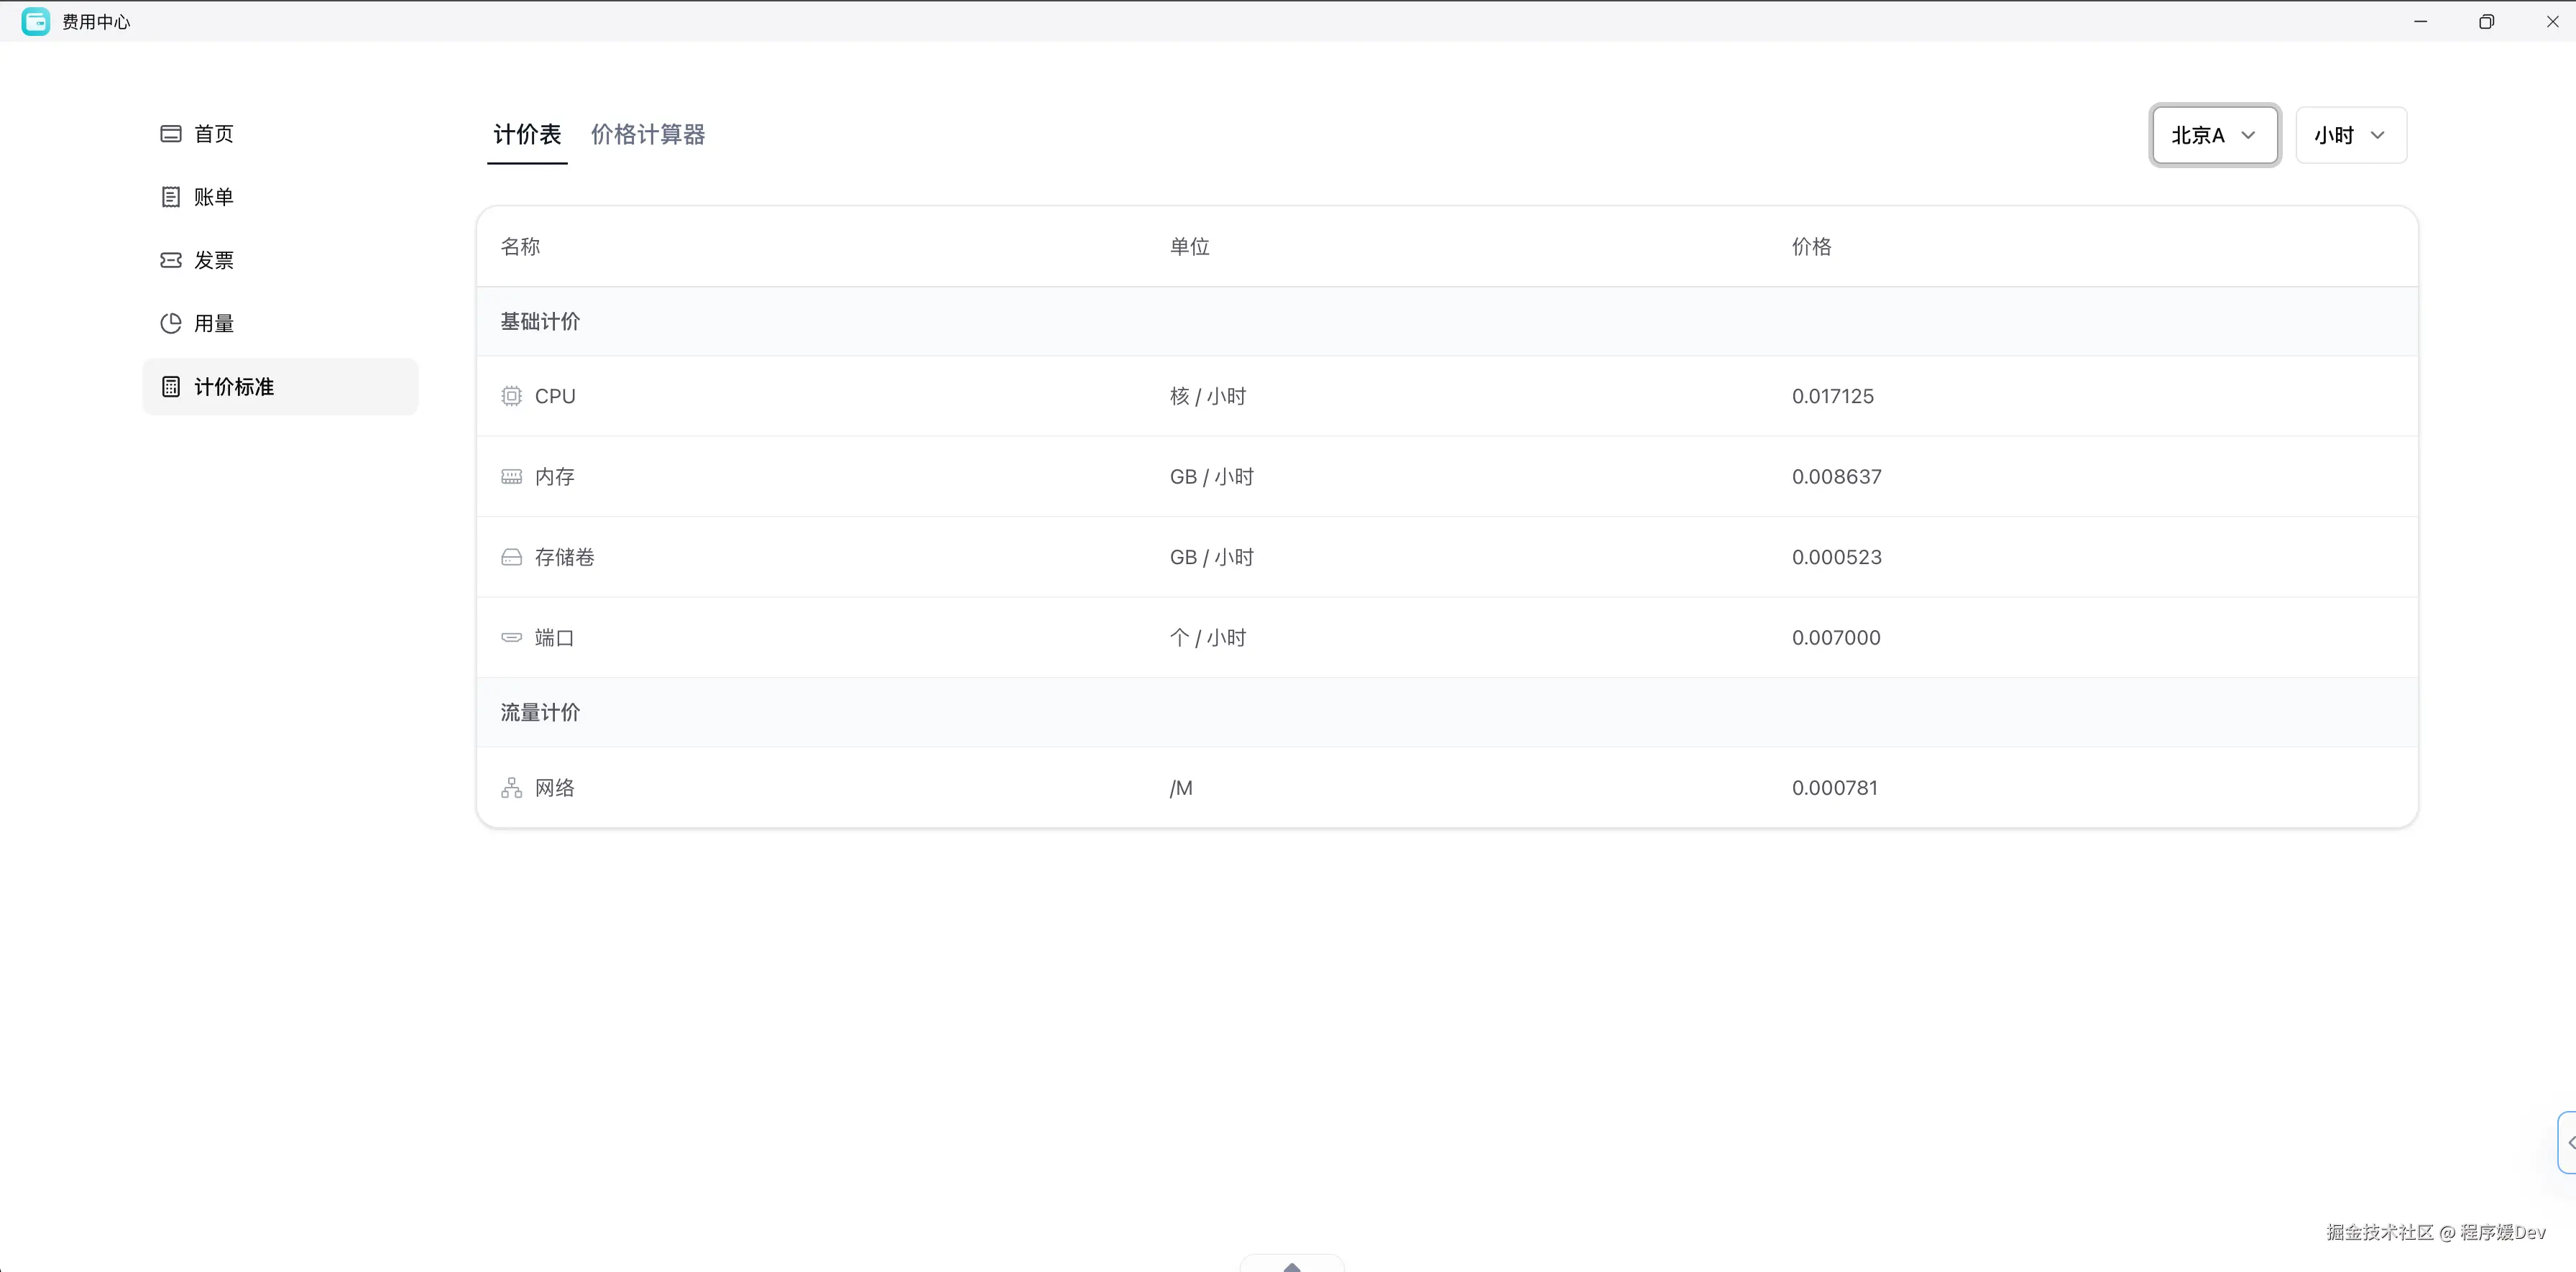Click the CPU chip icon in table

(x=511, y=396)
